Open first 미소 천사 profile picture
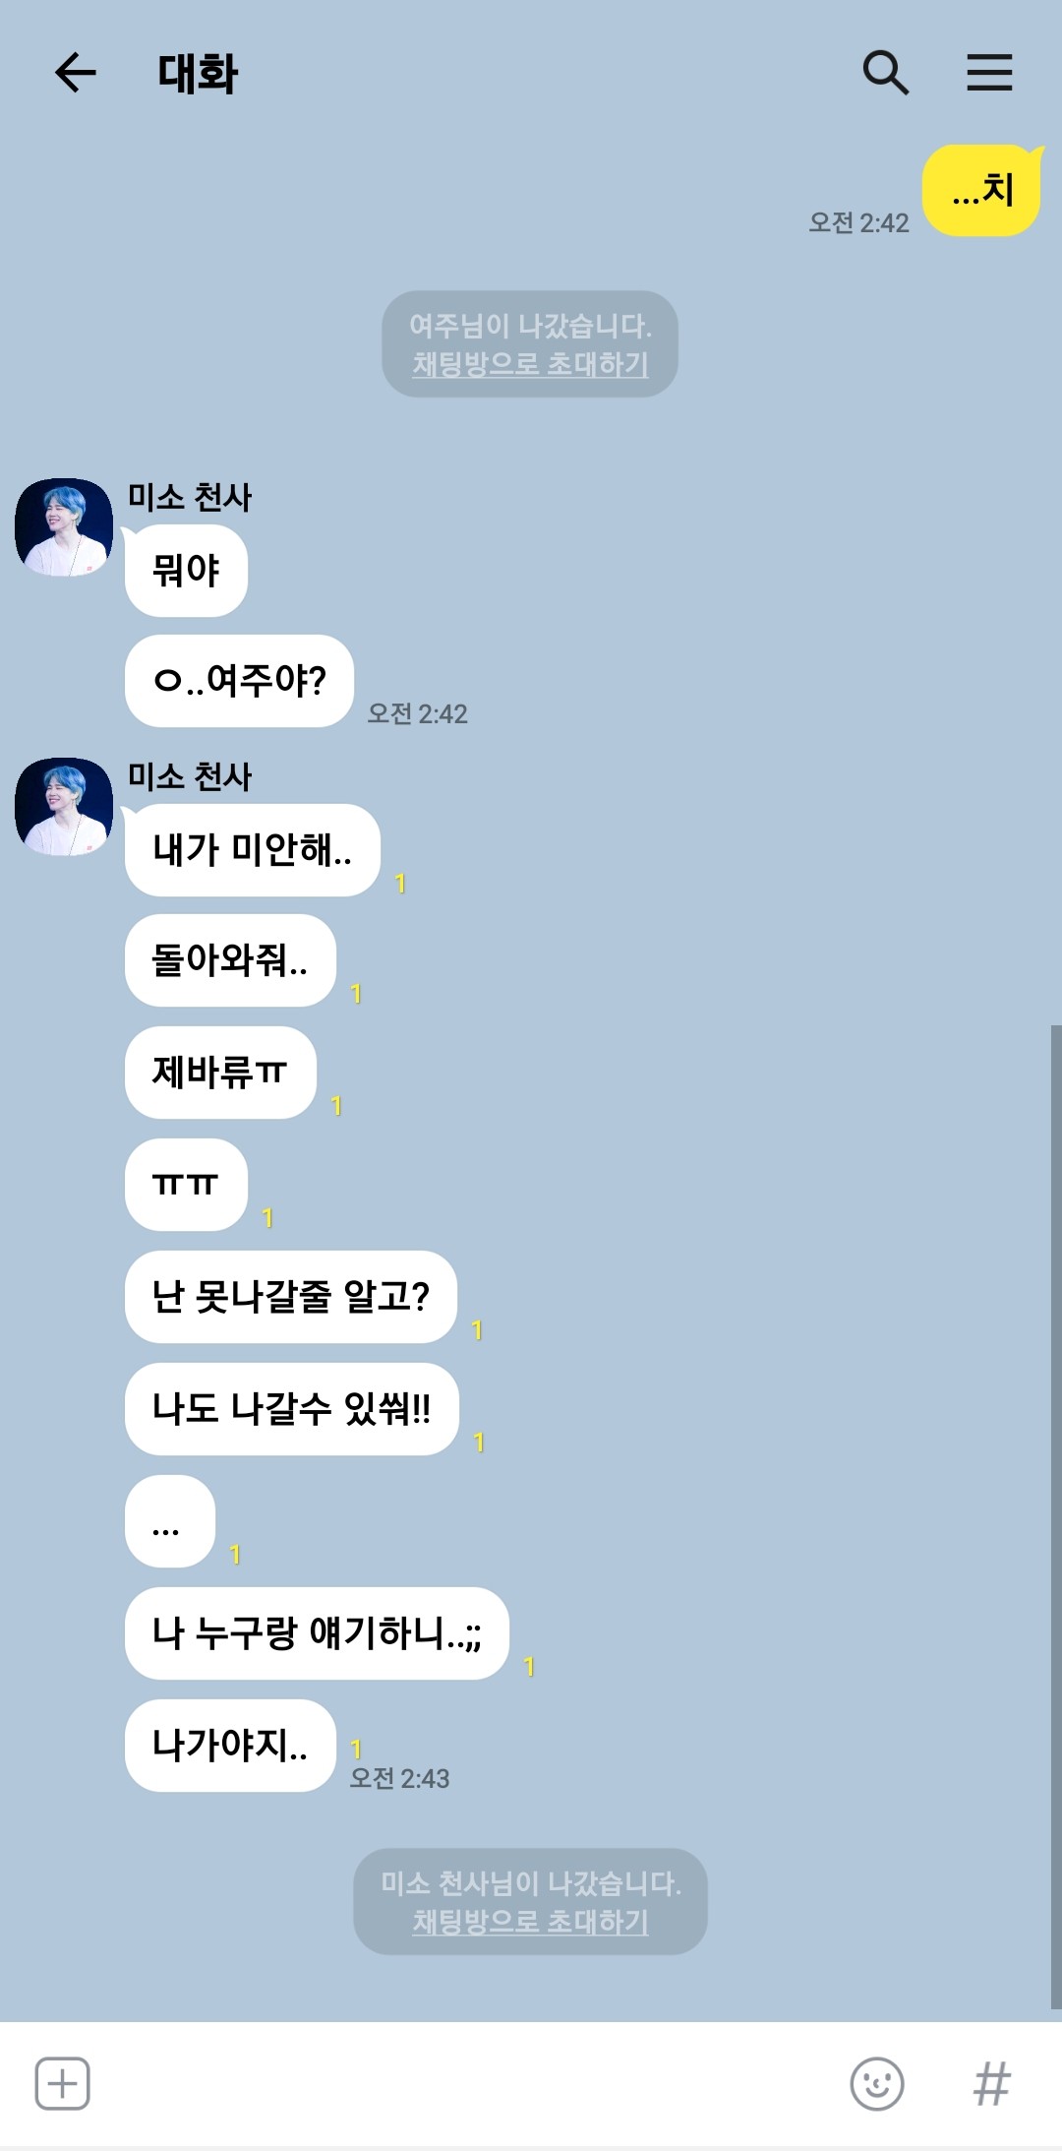Viewport: 1062px width, 2151px height. click(x=64, y=527)
